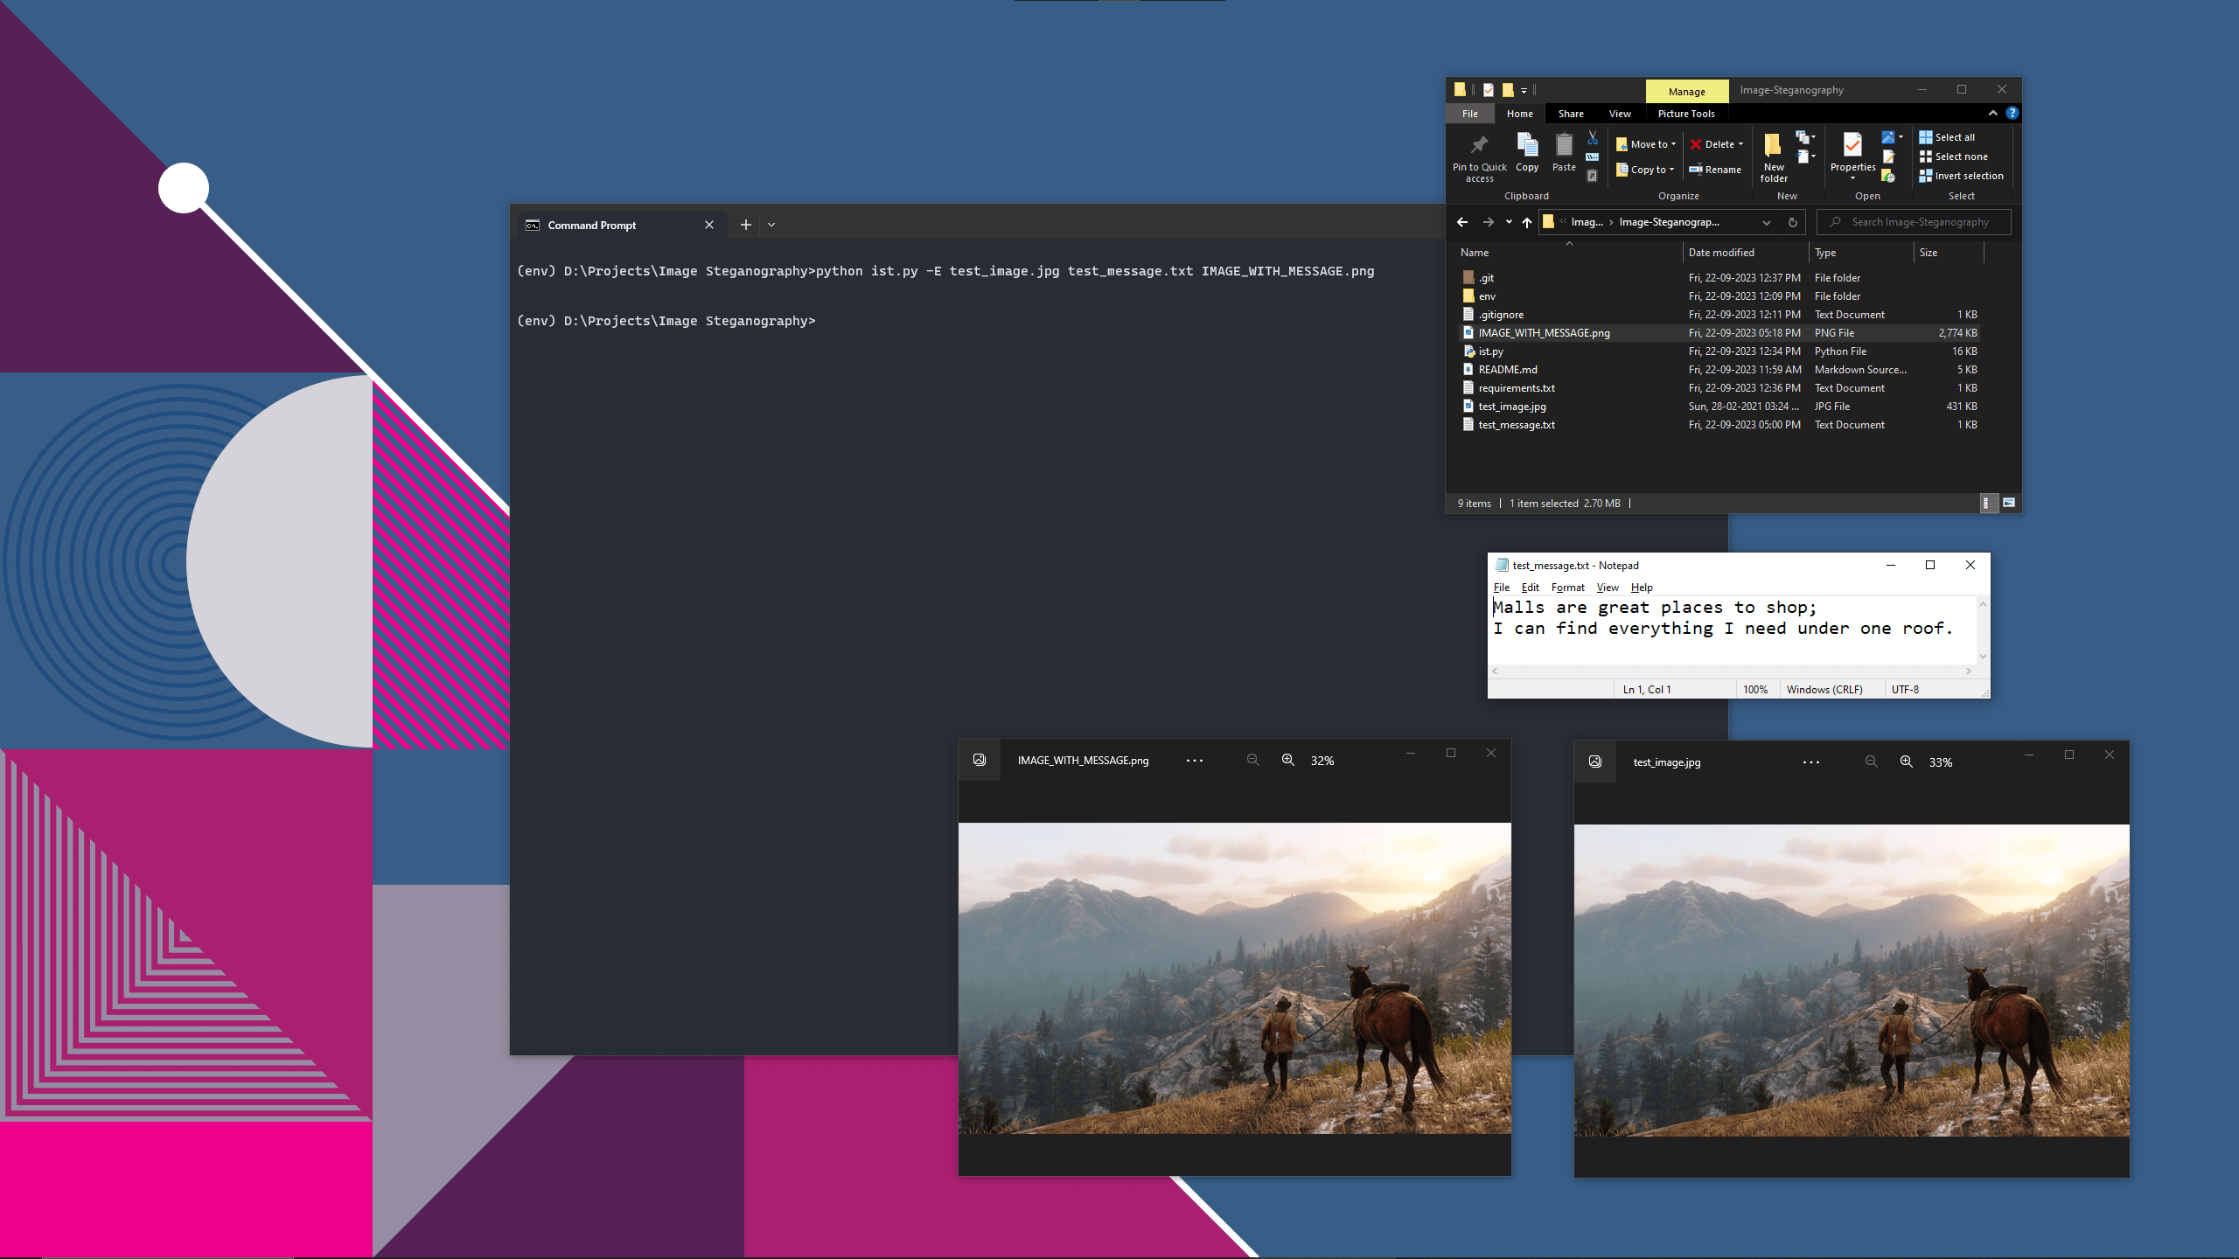Viewport: 2239px width, 1259px height.
Task: Select test_image.jpg in the file list
Action: pyautogui.click(x=1511, y=407)
